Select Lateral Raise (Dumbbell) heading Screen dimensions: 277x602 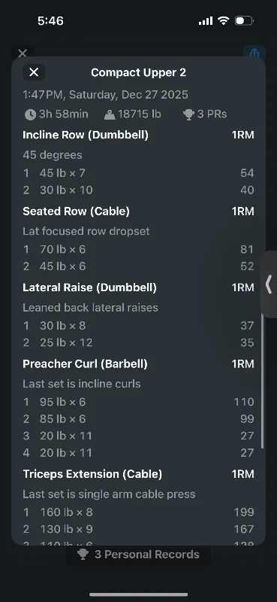89,287
